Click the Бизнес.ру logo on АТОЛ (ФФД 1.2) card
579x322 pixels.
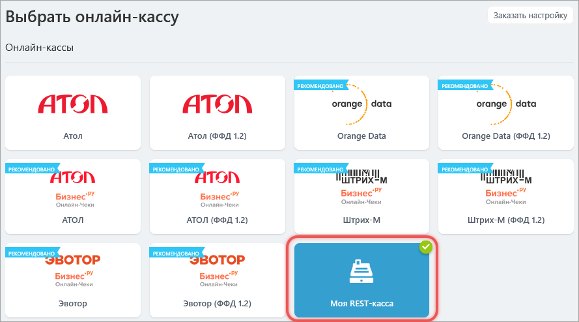(x=219, y=199)
